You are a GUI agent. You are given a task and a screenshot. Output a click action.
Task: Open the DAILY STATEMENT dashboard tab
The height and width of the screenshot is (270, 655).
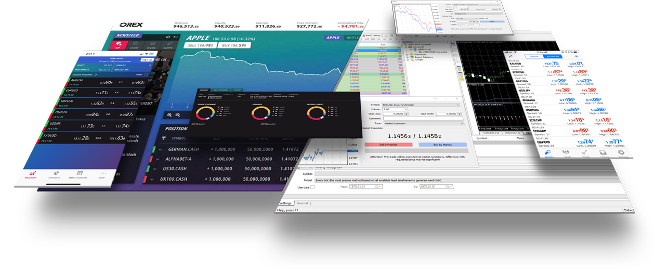click(x=219, y=89)
